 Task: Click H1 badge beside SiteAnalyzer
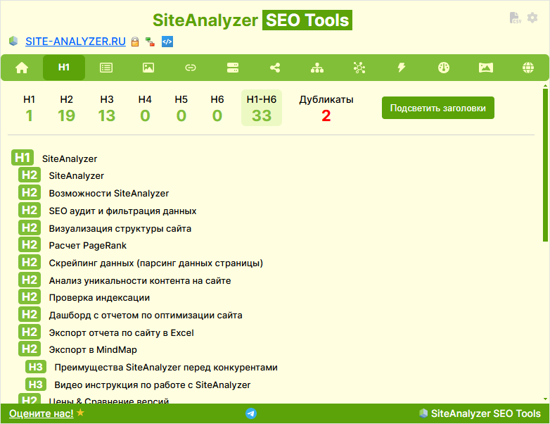point(23,158)
